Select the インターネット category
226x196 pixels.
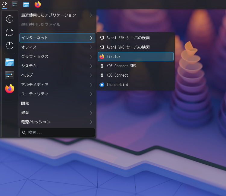pyautogui.click(x=57, y=38)
